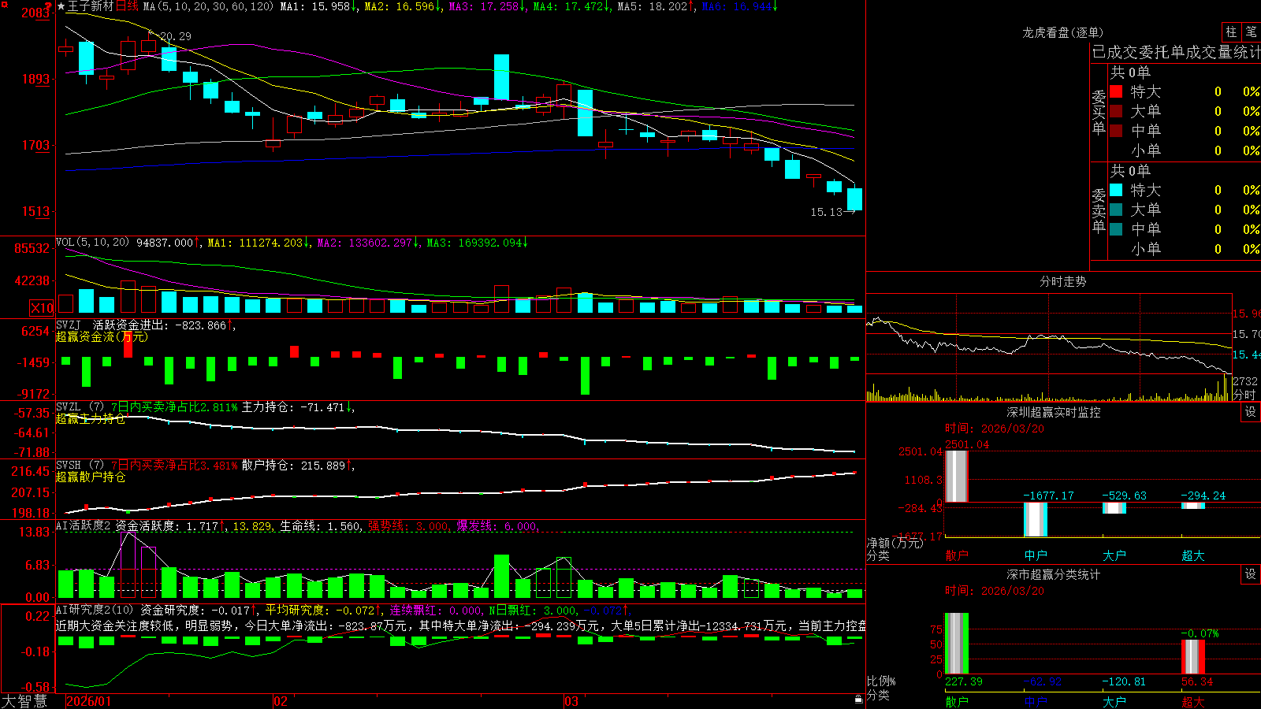Image resolution: width=1261 pixels, height=709 pixels.
Task: Click the SVZL (7) indicator name
Action: (x=80, y=406)
